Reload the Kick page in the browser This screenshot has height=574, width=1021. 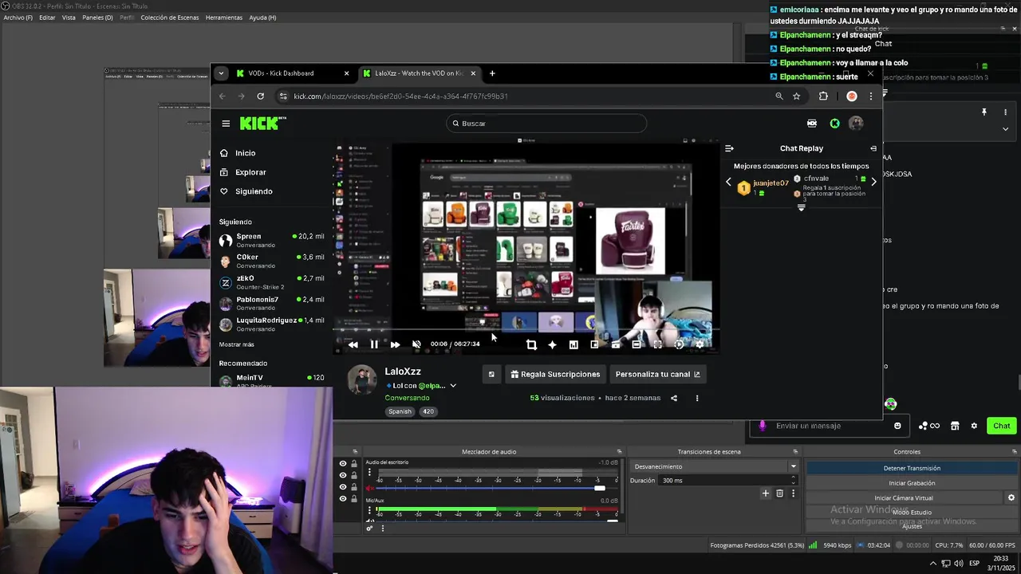(260, 96)
